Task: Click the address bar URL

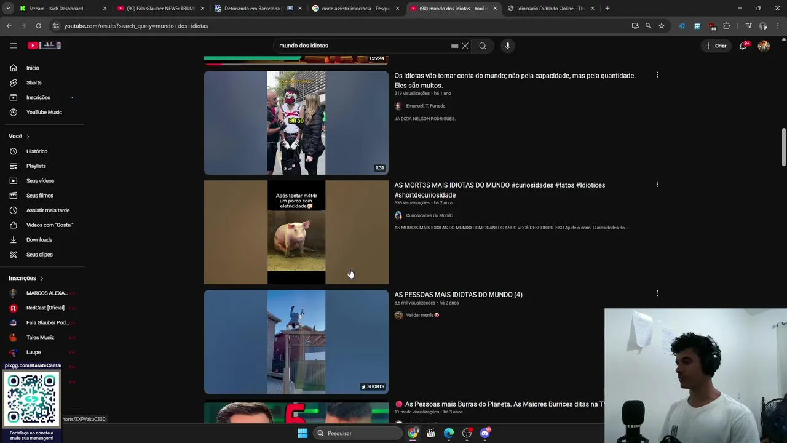Action: (136, 26)
